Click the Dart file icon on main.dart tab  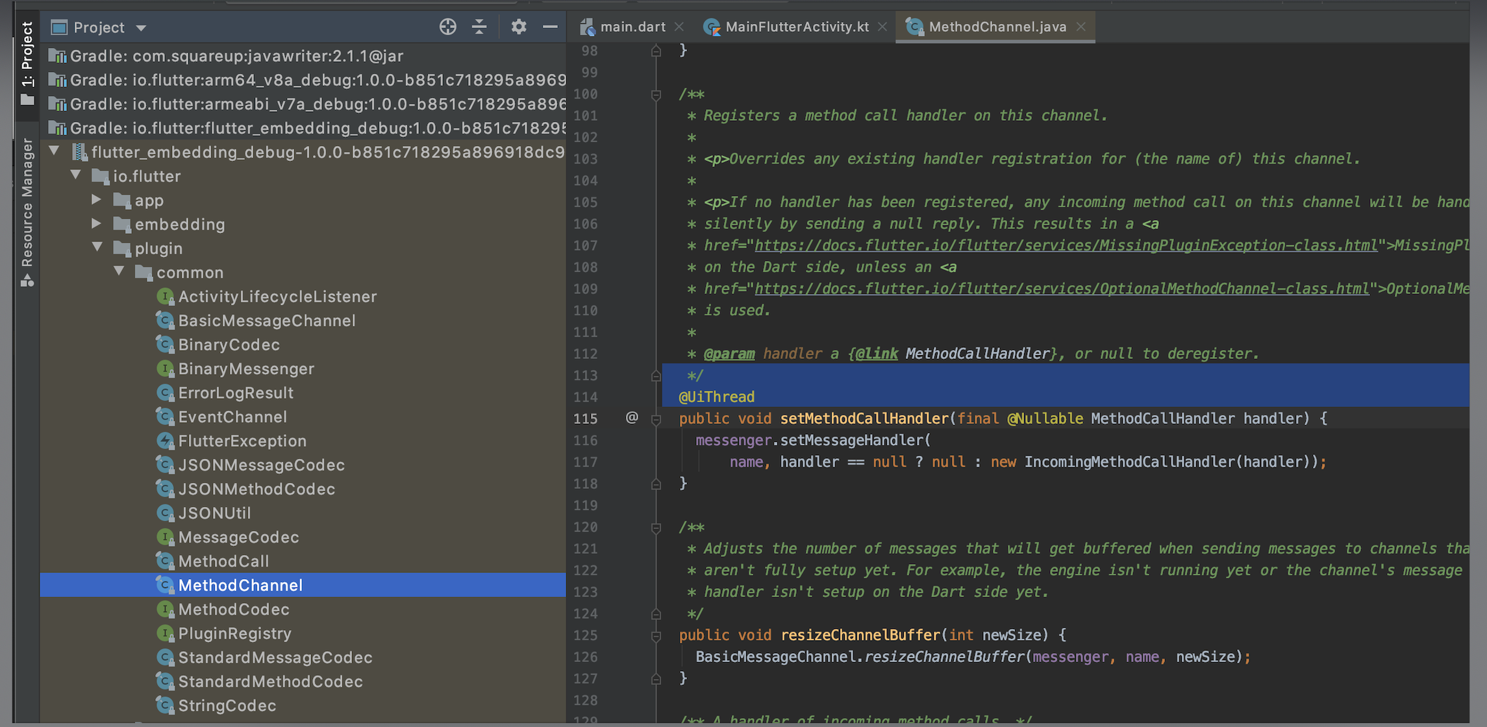tap(588, 27)
